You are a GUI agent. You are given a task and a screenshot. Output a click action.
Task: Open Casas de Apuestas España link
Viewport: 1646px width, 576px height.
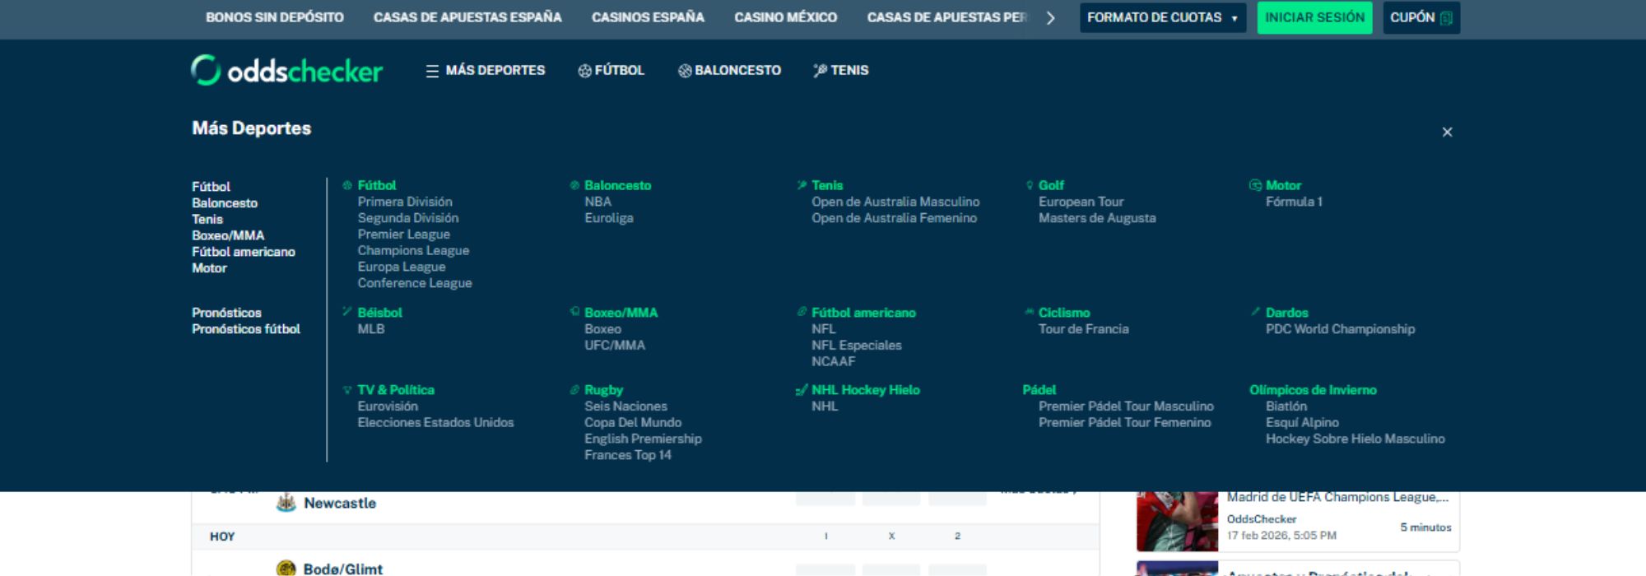467,17
